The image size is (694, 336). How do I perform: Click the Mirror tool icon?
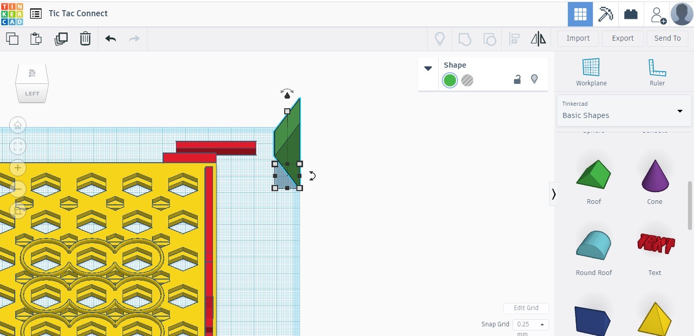coord(538,39)
